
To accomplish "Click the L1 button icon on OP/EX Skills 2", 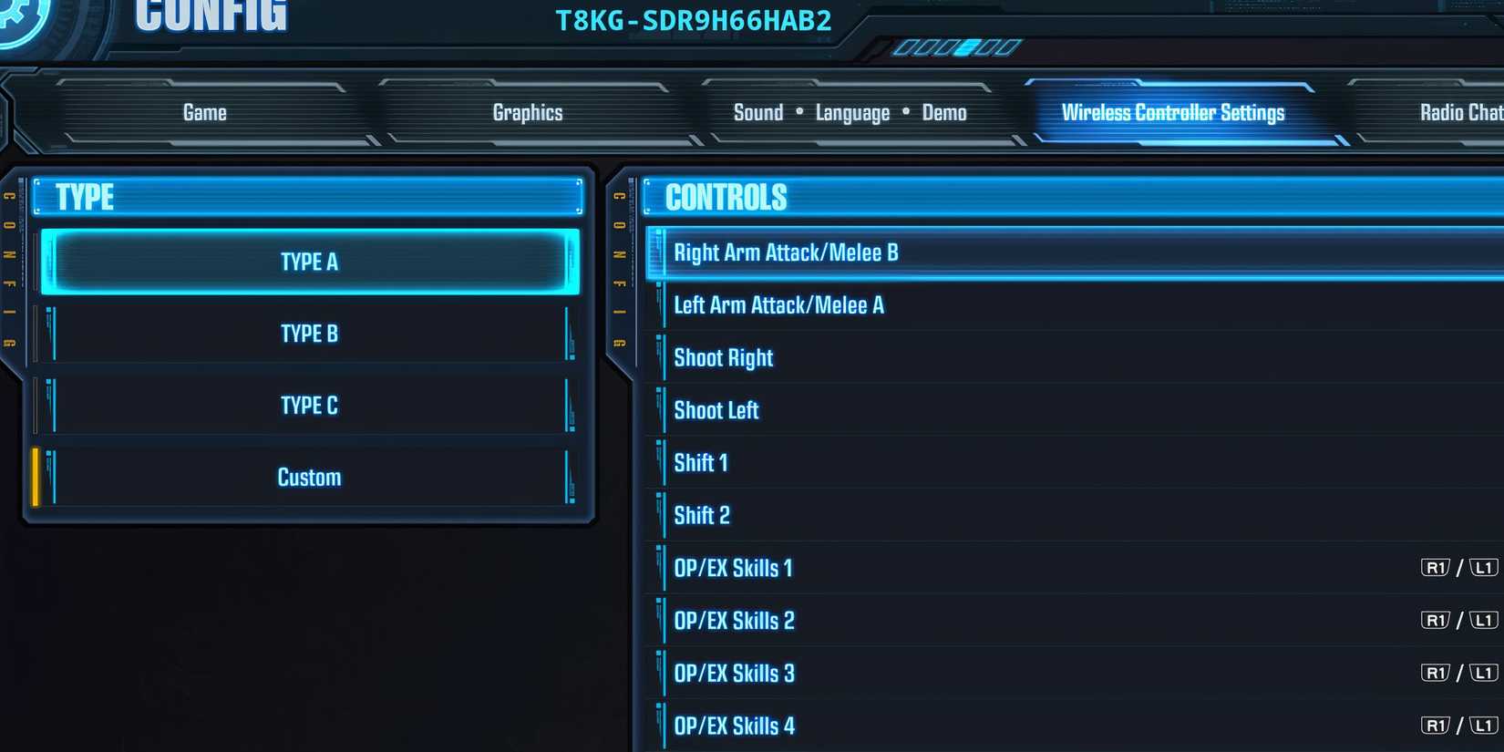I will [x=1484, y=621].
